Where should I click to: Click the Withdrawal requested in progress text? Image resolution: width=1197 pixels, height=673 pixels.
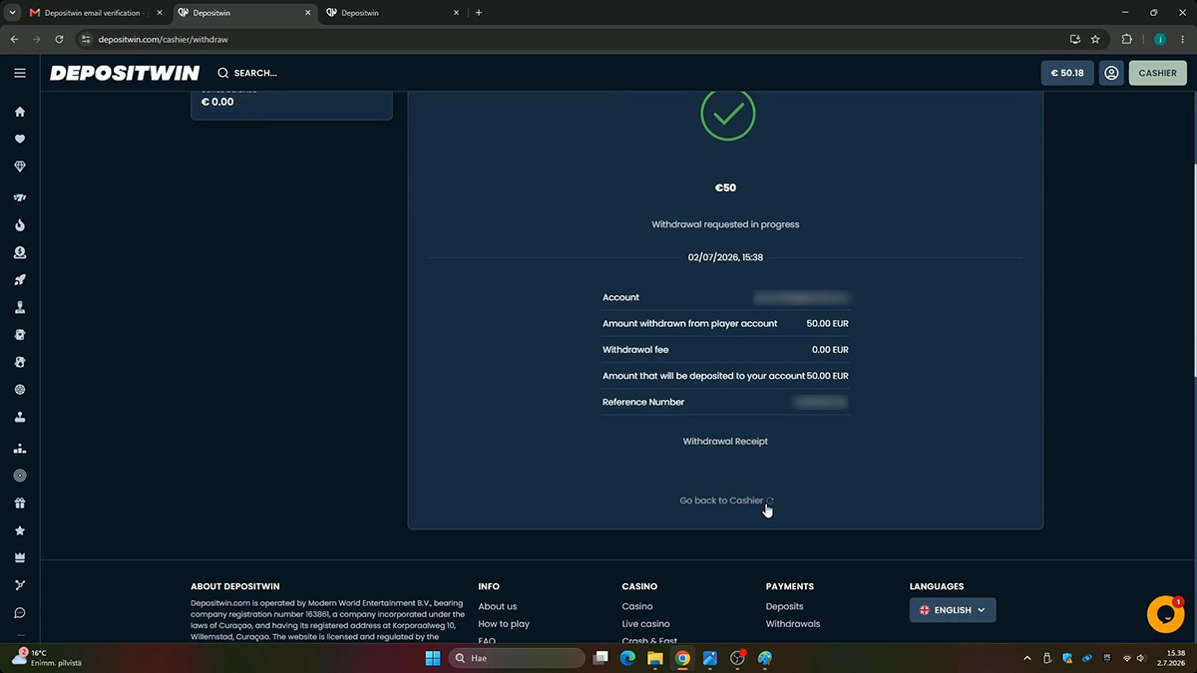point(725,224)
